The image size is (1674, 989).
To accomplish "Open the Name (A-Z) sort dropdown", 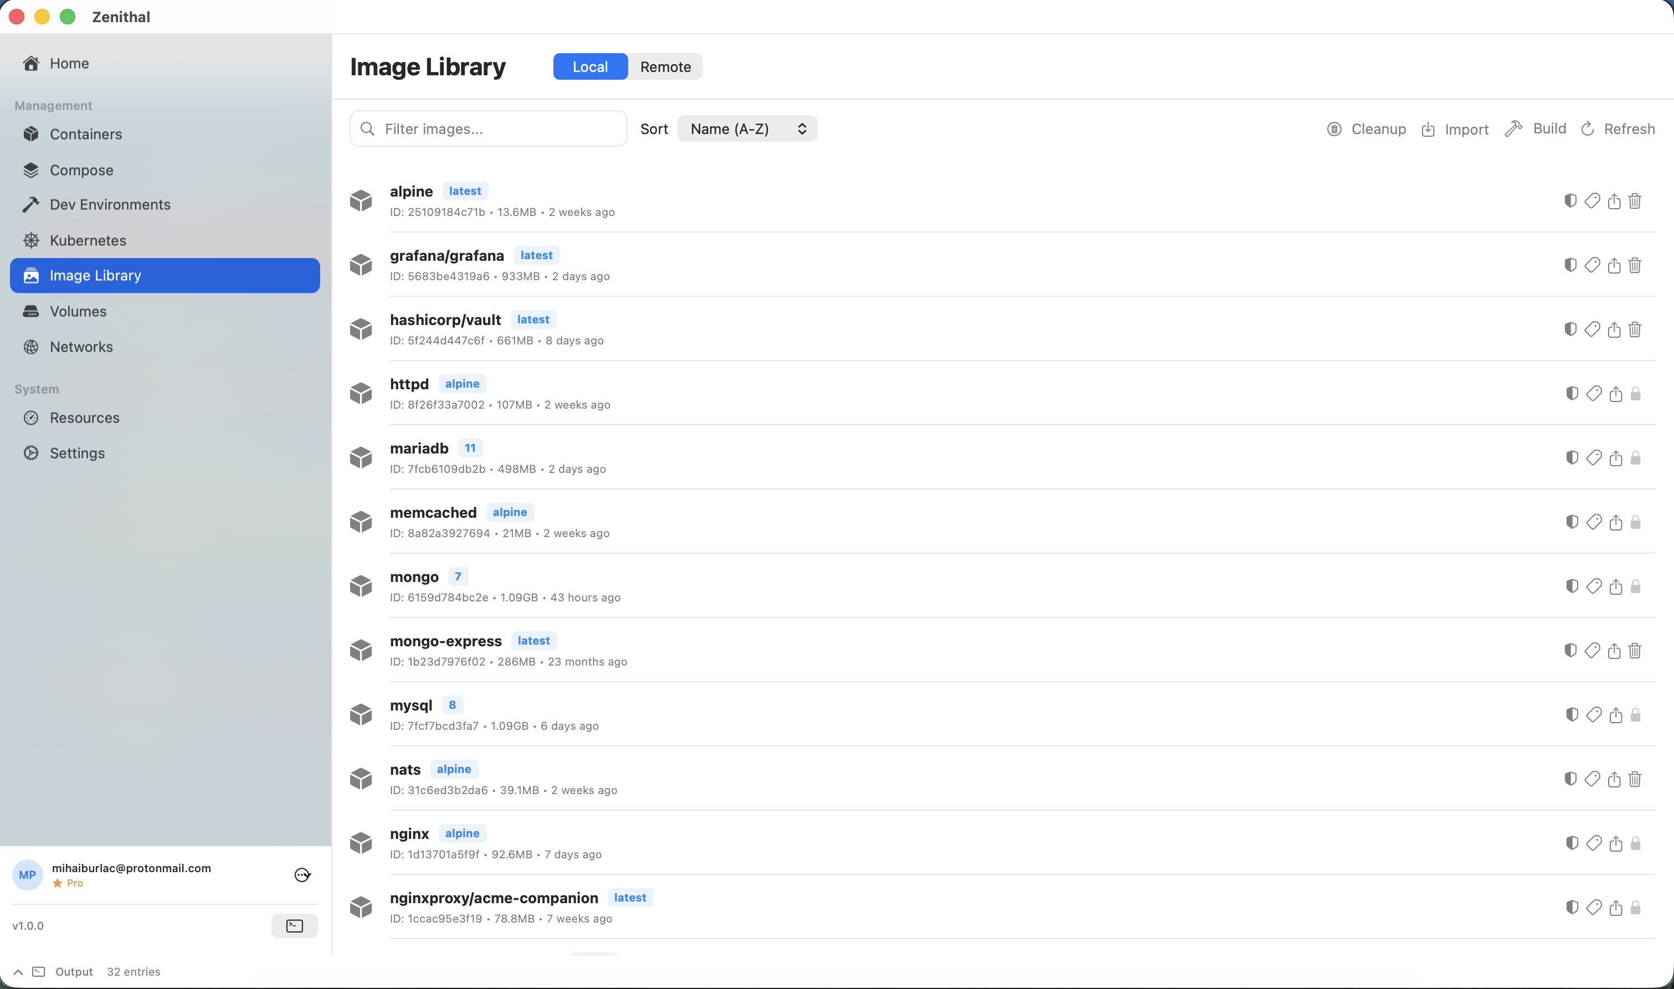I will (x=747, y=128).
